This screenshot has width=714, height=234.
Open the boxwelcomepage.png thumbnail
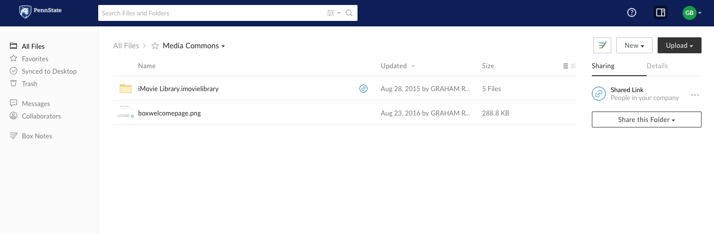point(126,113)
